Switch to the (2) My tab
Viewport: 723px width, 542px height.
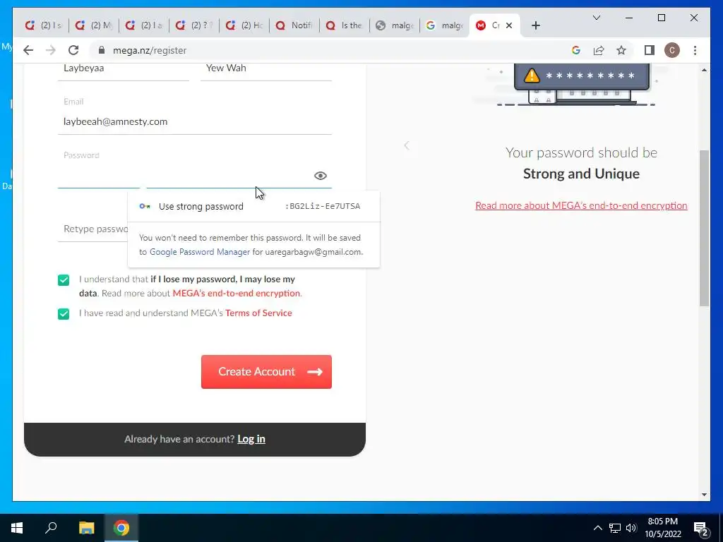94,25
